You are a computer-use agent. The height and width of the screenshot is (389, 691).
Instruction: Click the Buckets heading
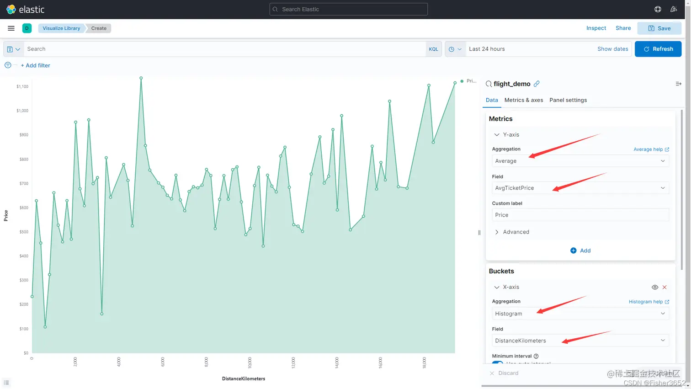tap(501, 271)
